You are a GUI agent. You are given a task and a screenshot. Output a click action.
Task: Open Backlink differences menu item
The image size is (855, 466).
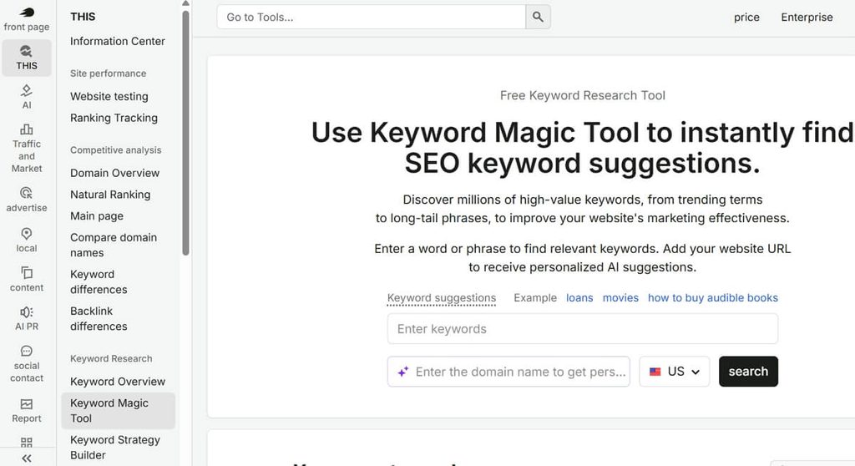tap(99, 319)
